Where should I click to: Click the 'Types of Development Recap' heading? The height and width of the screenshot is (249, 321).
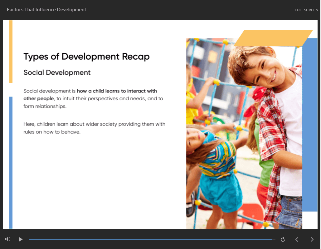coord(86,57)
